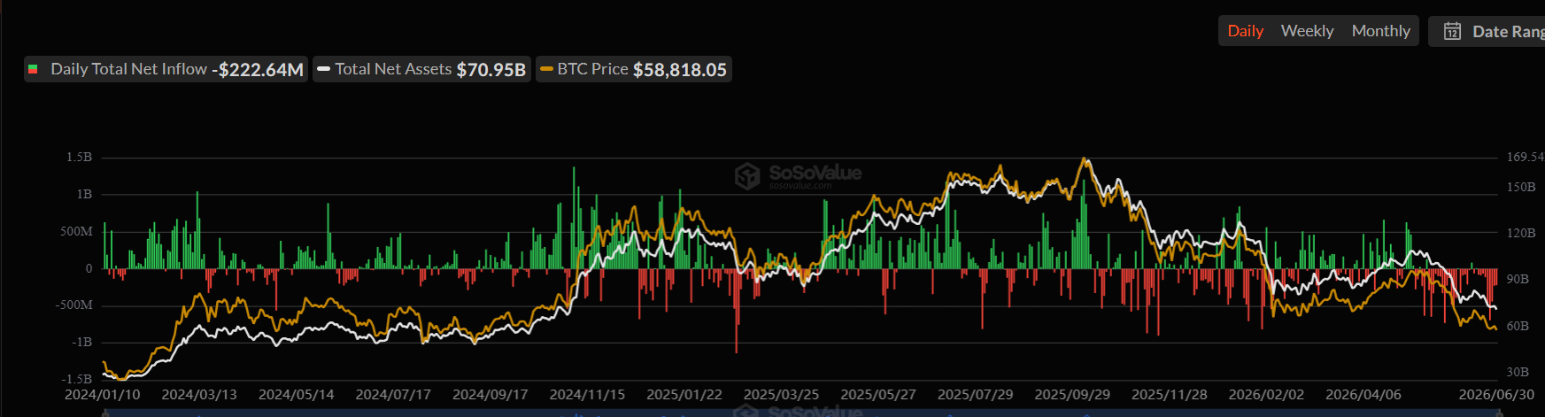
Task: Click the -$222.64M inflow value
Action: point(258,69)
